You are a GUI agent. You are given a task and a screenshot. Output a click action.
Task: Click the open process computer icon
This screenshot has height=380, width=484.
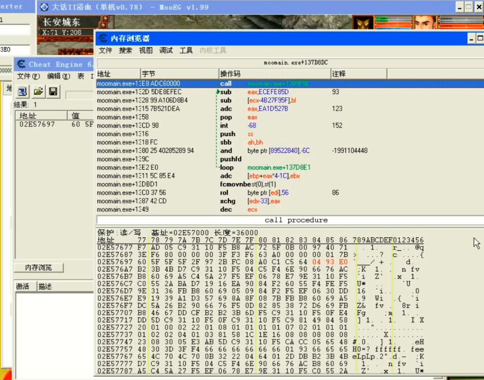click(22, 91)
